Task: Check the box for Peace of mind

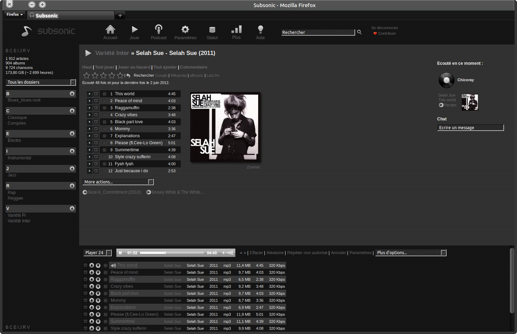Action: (104, 101)
